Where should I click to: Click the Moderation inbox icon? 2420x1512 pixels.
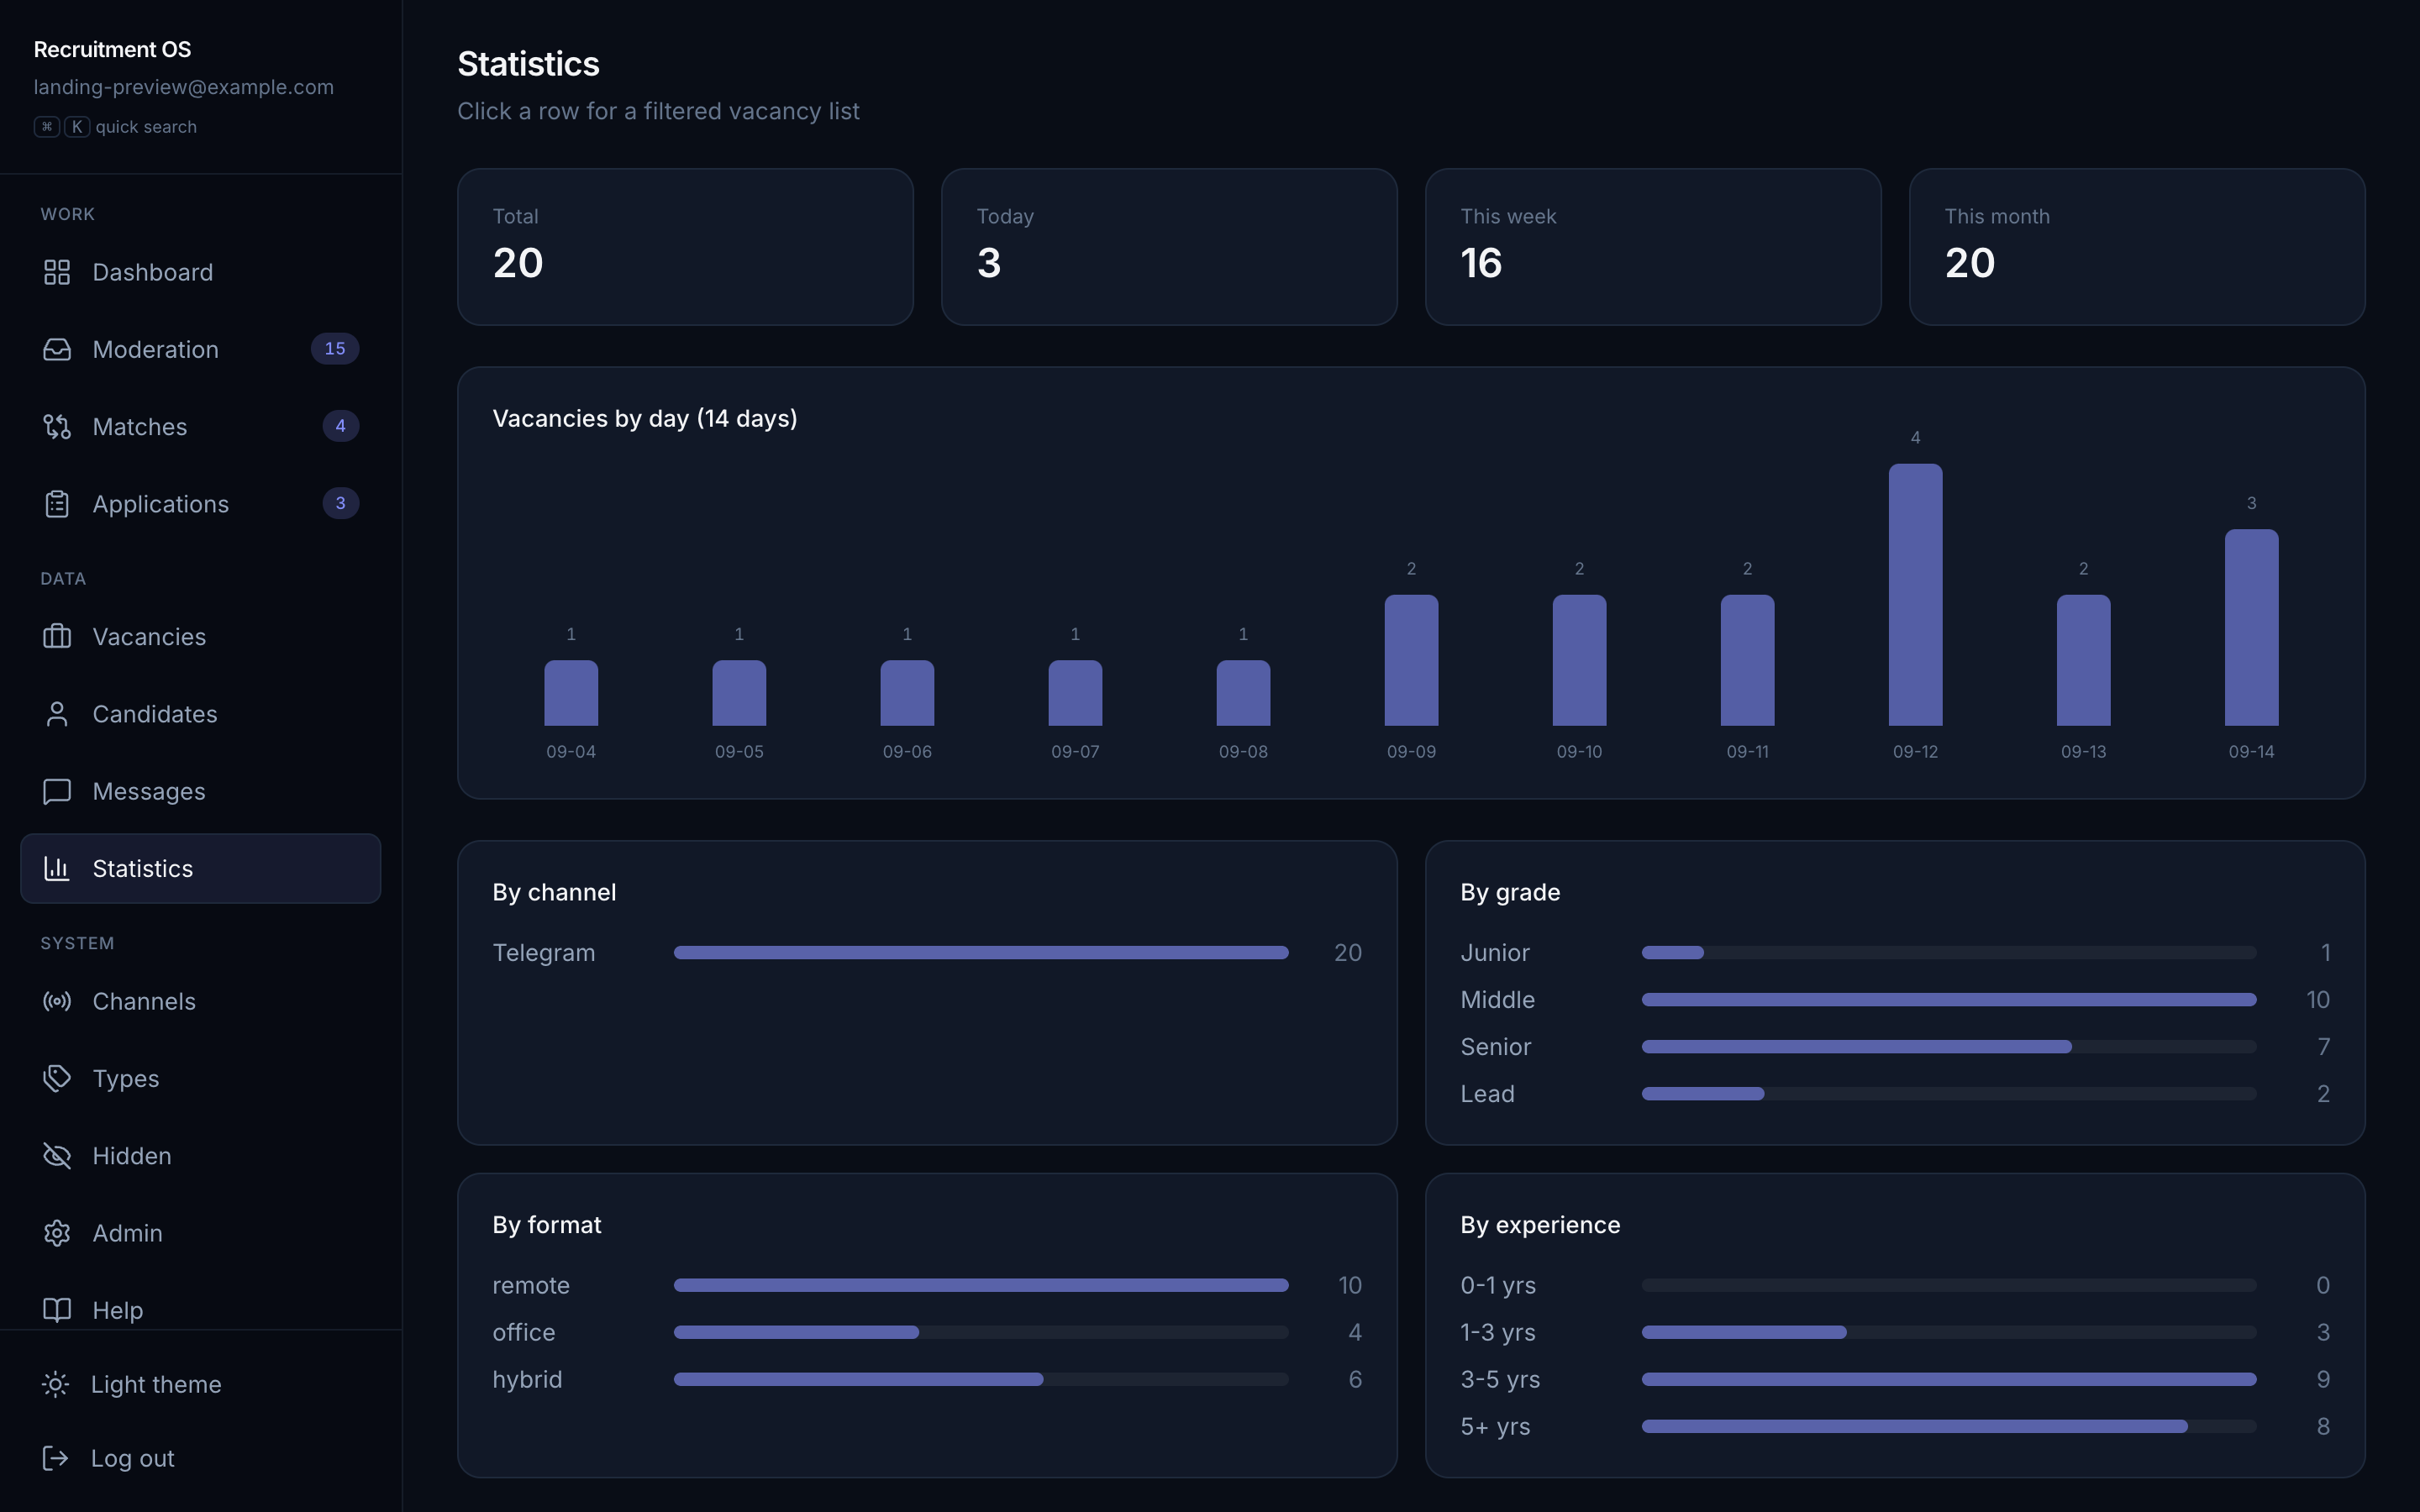(x=57, y=349)
